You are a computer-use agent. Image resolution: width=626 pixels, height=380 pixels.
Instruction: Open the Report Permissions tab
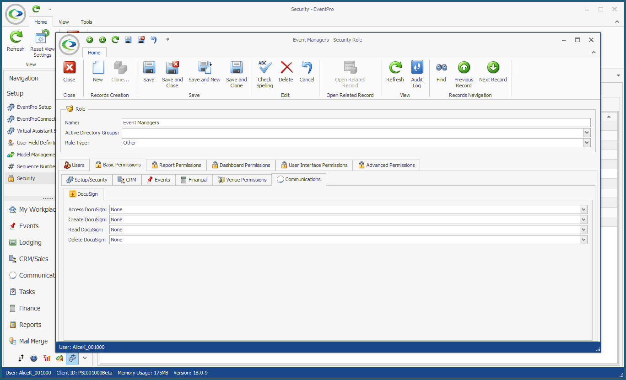(176, 165)
